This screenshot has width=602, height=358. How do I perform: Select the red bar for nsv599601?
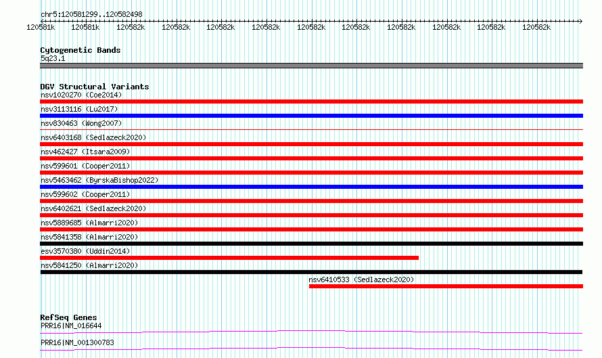pyautogui.click(x=311, y=173)
